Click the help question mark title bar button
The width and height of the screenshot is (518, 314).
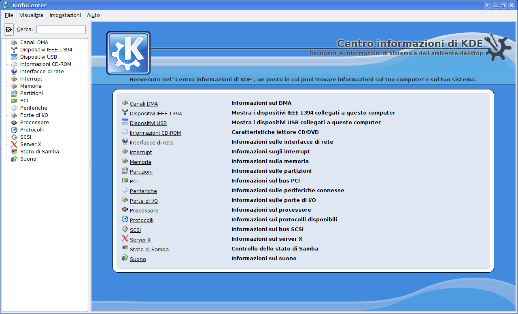[x=487, y=5]
